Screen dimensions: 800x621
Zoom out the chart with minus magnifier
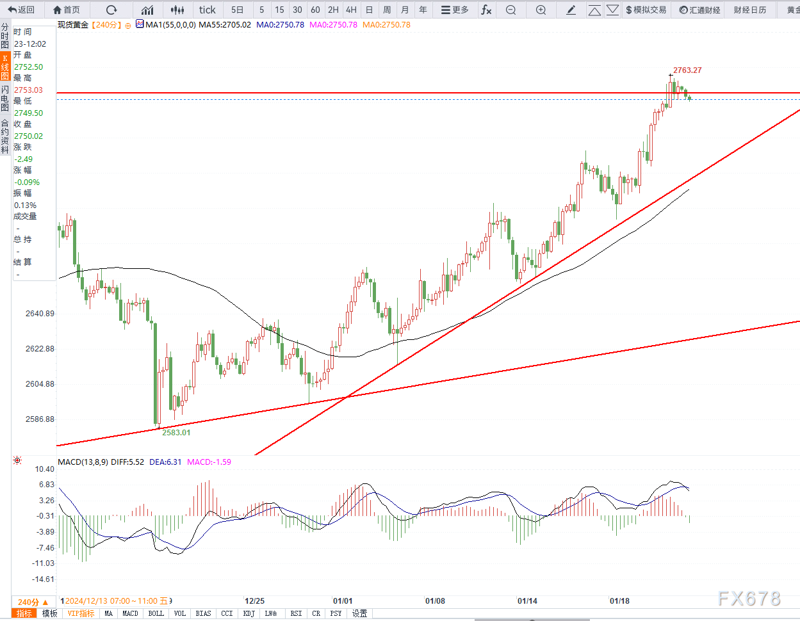[510, 10]
